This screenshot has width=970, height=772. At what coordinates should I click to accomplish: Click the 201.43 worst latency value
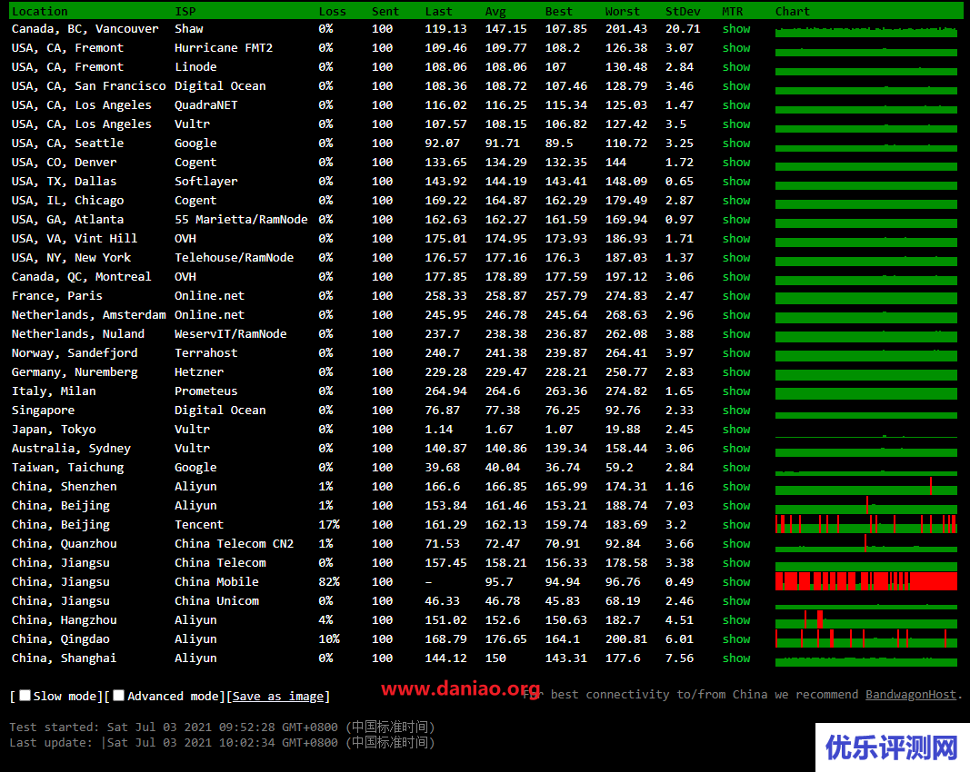coord(626,28)
